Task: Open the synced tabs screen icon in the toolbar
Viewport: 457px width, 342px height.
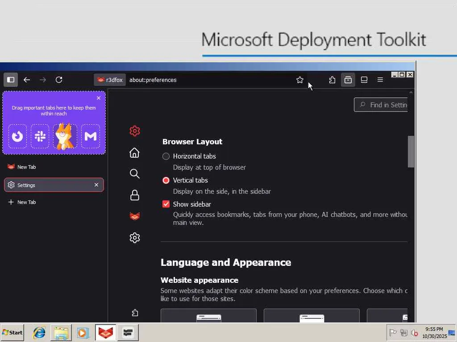Action: point(364,80)
